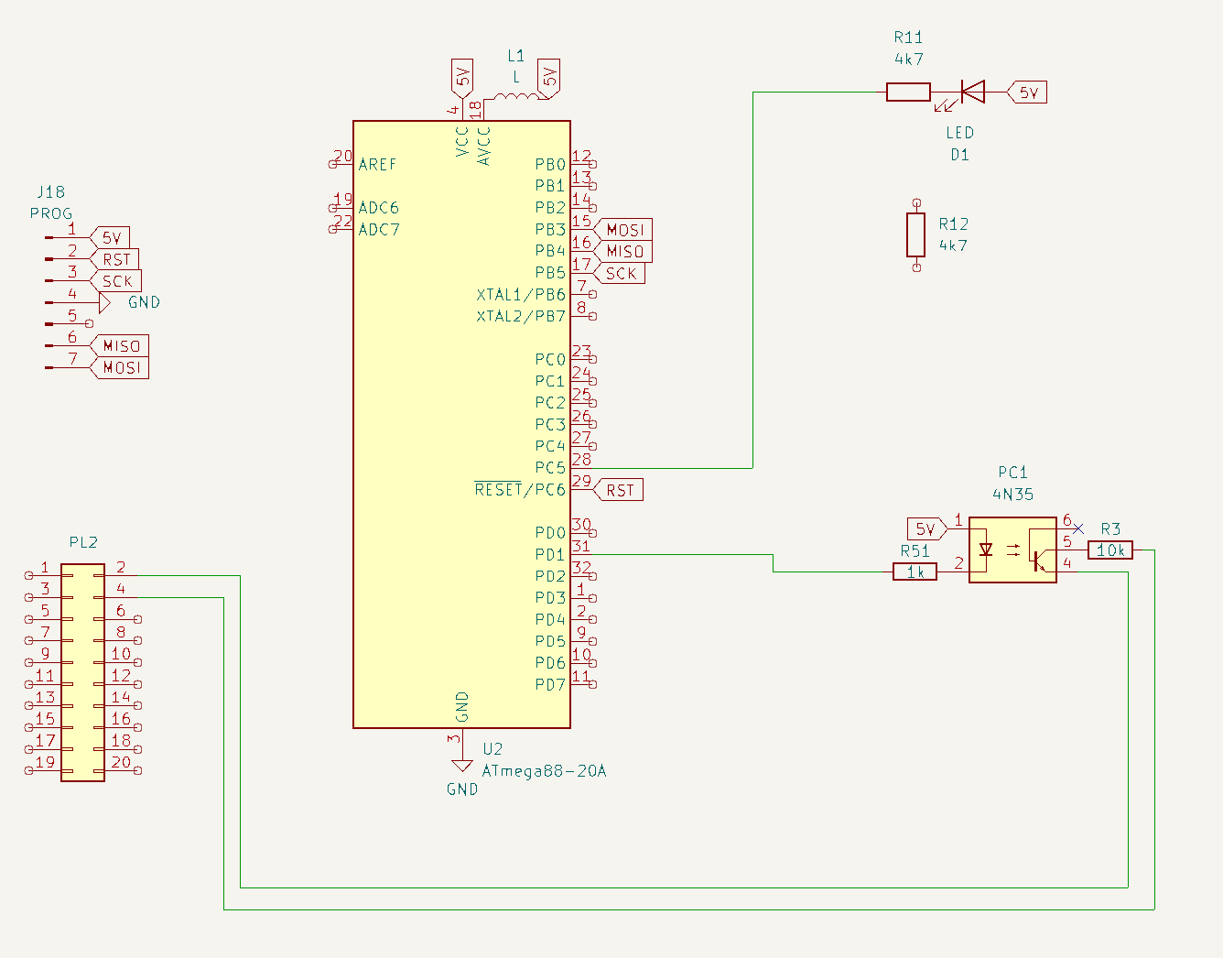Click the R12 reference text
The image size is (1223, 958).
coord(953,224)
